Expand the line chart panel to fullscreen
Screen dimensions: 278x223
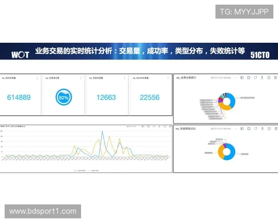tap(164, 126)
